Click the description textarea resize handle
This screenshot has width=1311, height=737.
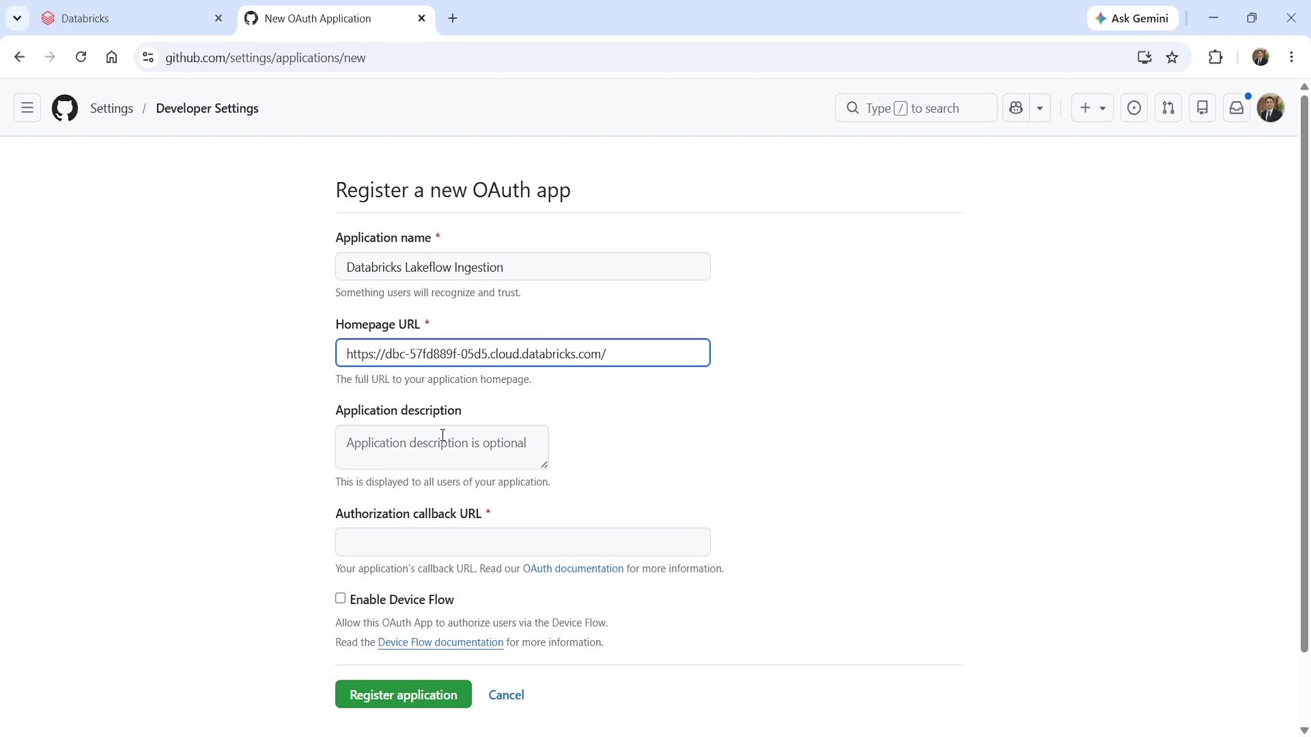(x=544, y=465)
